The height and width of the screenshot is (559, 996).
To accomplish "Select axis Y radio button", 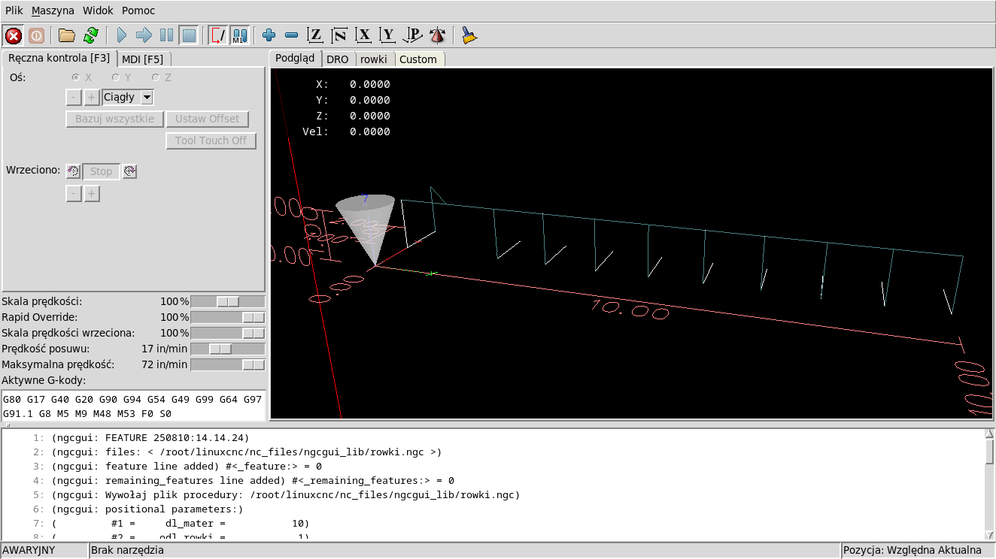I will coord(121,77).
